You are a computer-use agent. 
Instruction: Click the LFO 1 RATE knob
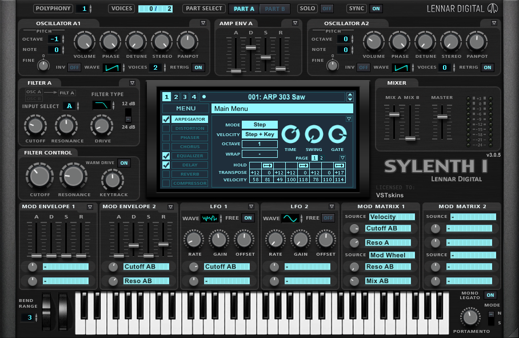click(194, 240)
